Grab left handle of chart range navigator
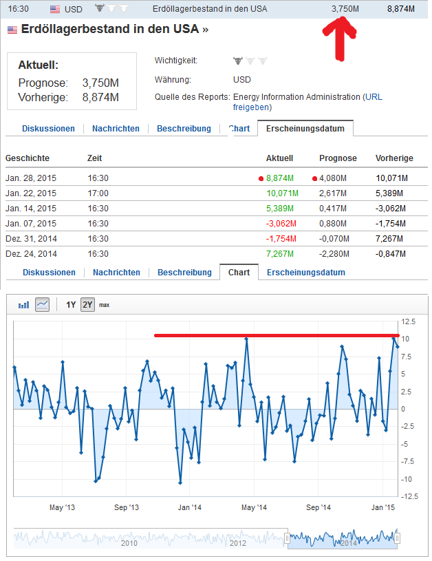The width and height of the screenshot is (432, 561). point(287,538)
